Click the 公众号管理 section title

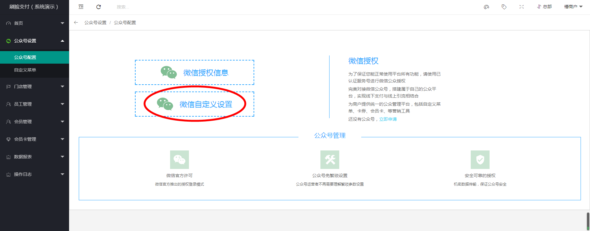(x=330, y=135)
